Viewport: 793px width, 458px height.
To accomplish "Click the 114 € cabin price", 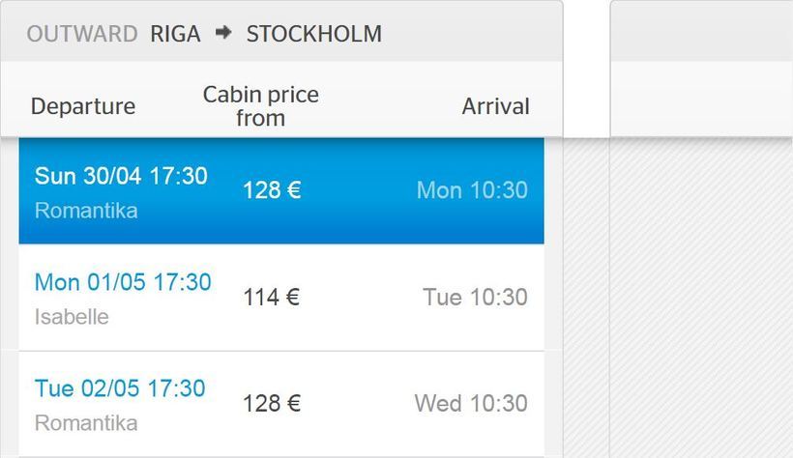I will point(271,298).
